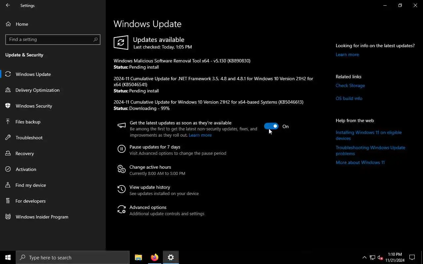Open Change active hours option
Screen dimensions: 423x264
[x=150, y=167]
